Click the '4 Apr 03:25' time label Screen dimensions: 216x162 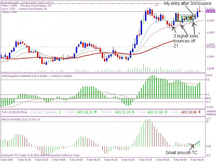[41, 160]
